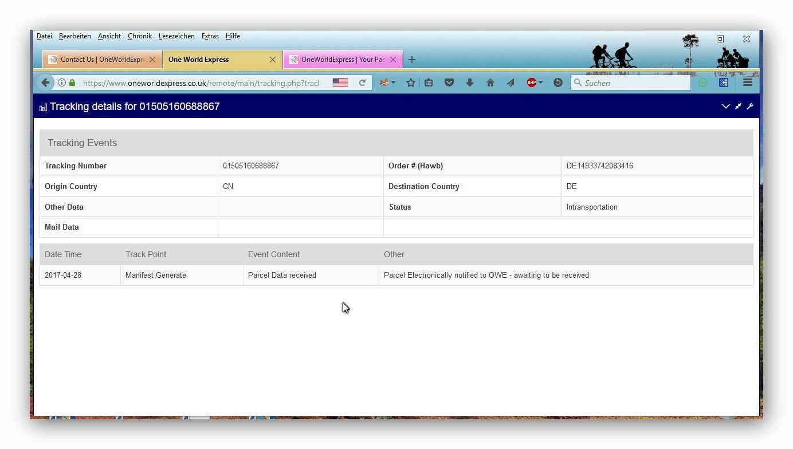
Task: Open the Extras menu
Action: tap(210, 36)
